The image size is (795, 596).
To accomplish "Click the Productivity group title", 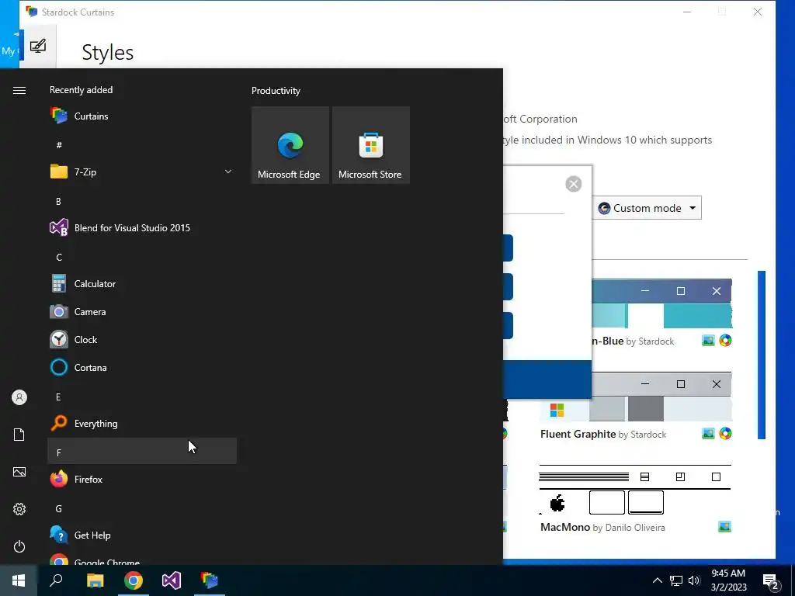I will (276, 91).
